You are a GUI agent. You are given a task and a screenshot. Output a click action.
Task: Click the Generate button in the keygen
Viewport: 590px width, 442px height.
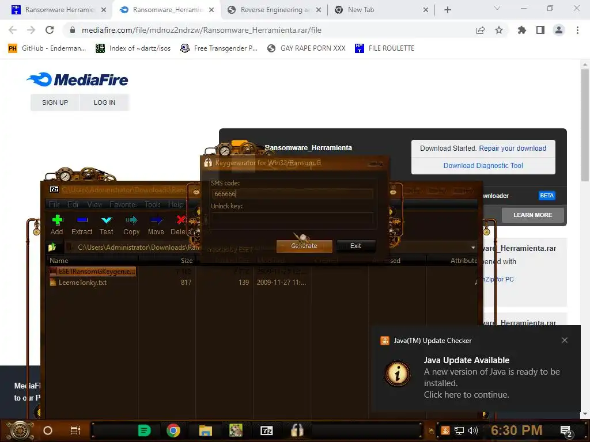click(x=304, y=246)
